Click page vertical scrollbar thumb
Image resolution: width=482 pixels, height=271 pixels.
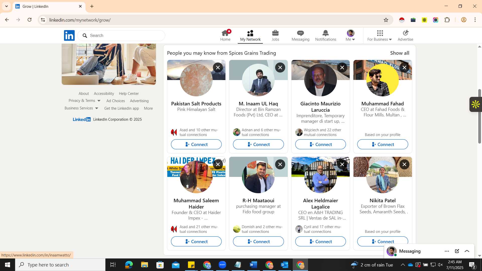click(x=479, y=116)
